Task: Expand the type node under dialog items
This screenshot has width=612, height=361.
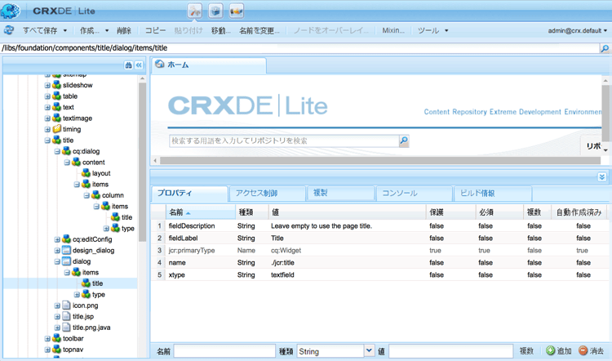Action: 77,295
